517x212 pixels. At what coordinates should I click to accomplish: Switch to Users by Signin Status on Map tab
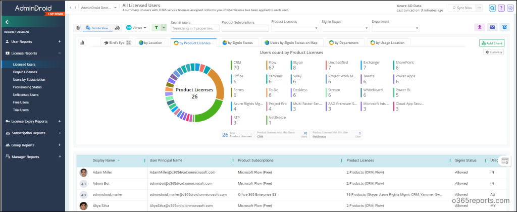pos(292,43)
